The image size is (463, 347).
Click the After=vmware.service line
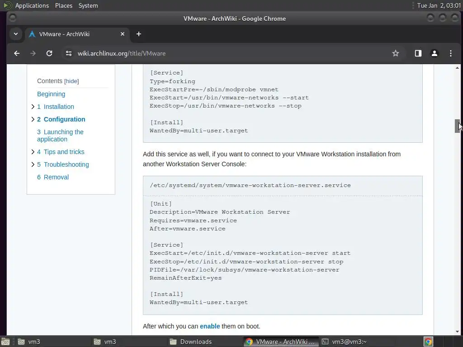188,229
